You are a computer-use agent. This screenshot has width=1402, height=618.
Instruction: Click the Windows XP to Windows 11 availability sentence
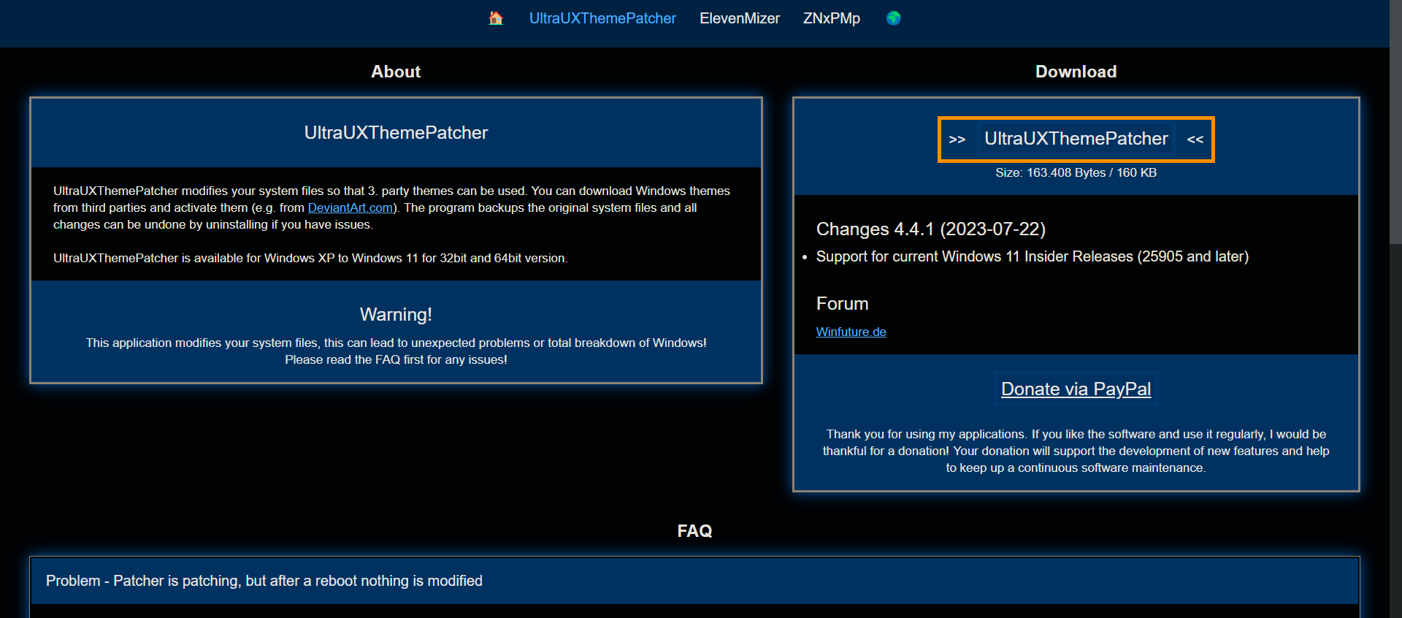[x=310, y=259]
